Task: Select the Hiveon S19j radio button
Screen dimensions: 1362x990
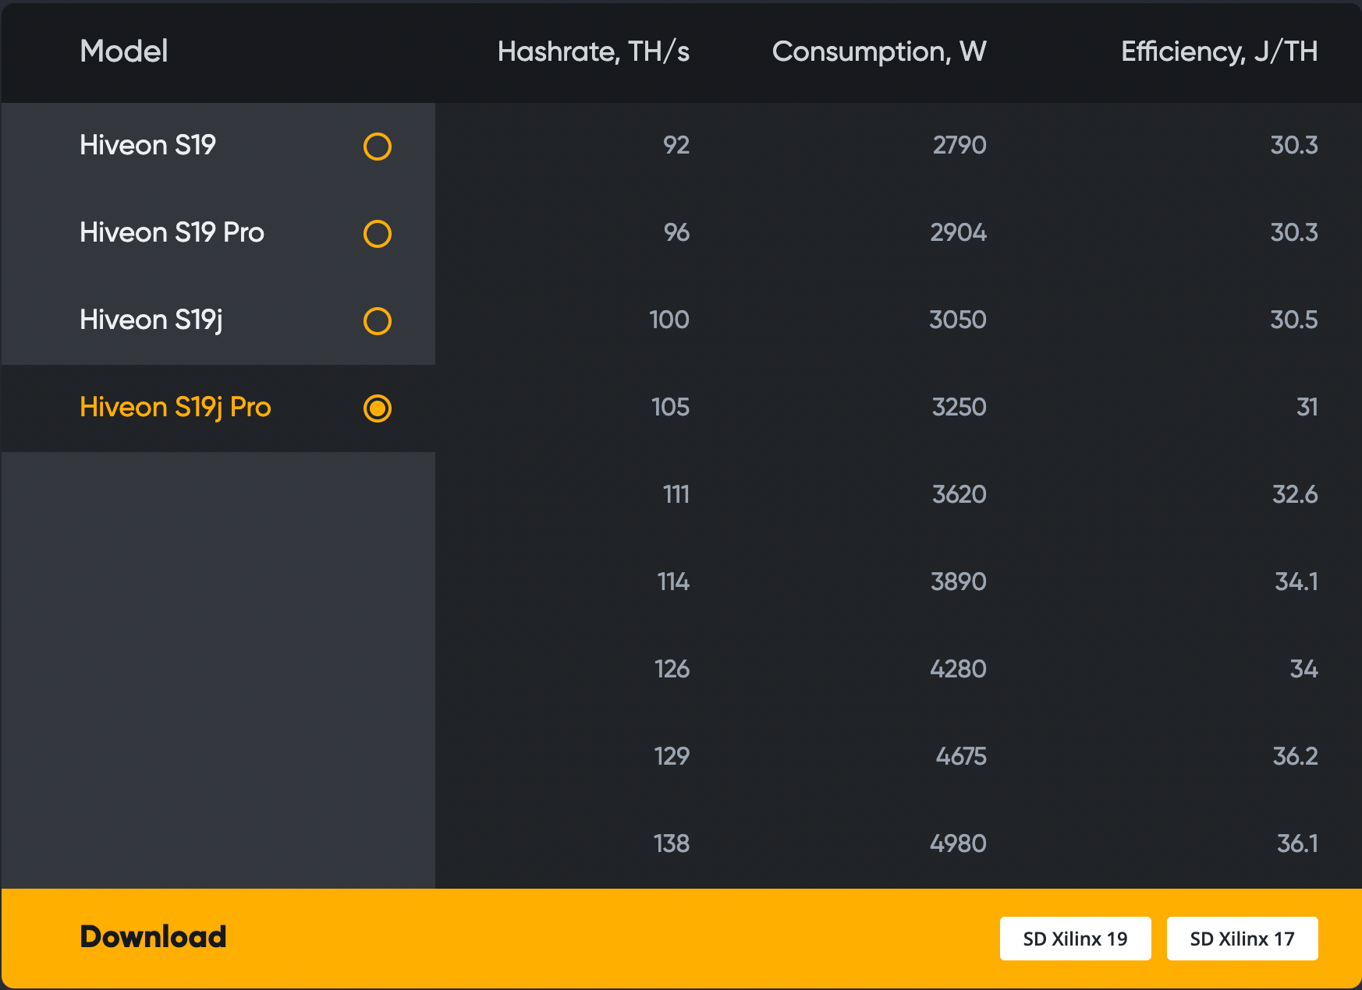Action: [x=378, y=321]
